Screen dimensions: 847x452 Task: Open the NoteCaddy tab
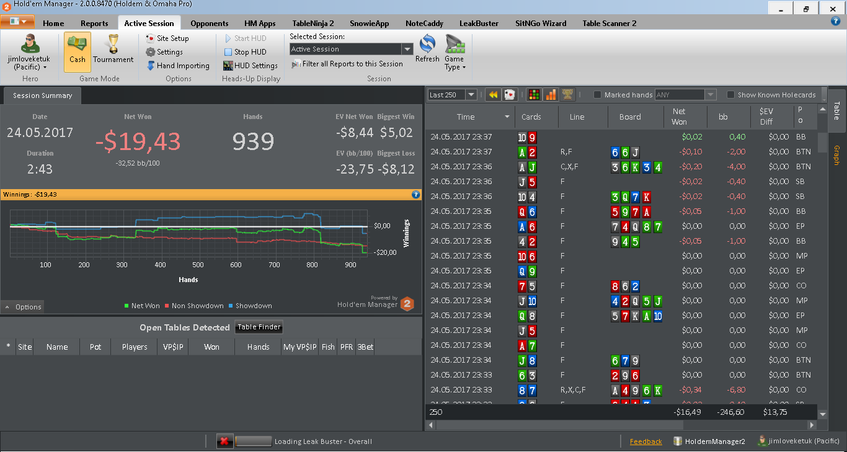[x=424, y=24]
